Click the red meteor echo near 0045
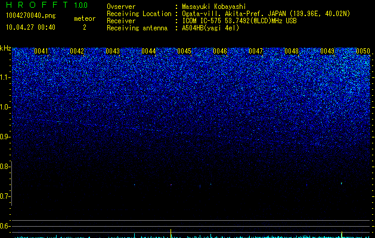 tap(171, 185)
